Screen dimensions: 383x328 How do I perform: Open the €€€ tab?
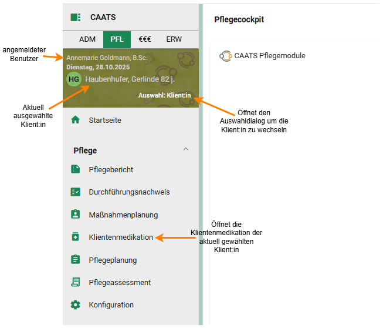(145, 39)
